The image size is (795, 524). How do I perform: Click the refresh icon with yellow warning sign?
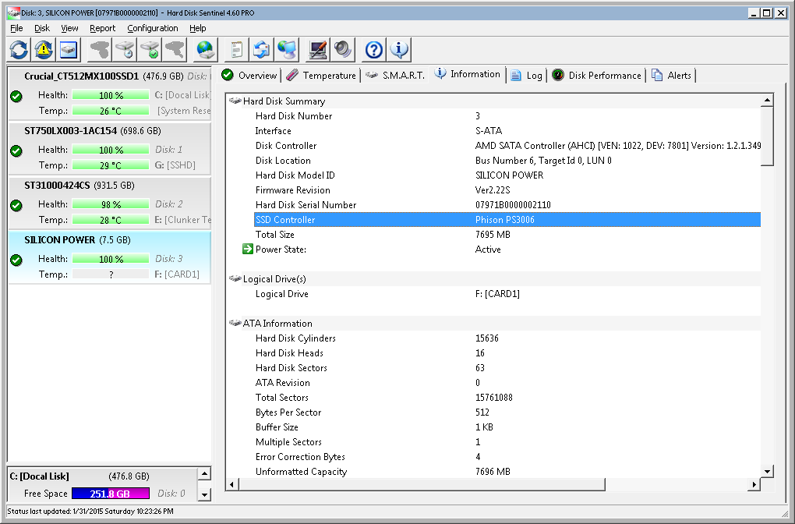pyautogui.click(x=44, y=50)
